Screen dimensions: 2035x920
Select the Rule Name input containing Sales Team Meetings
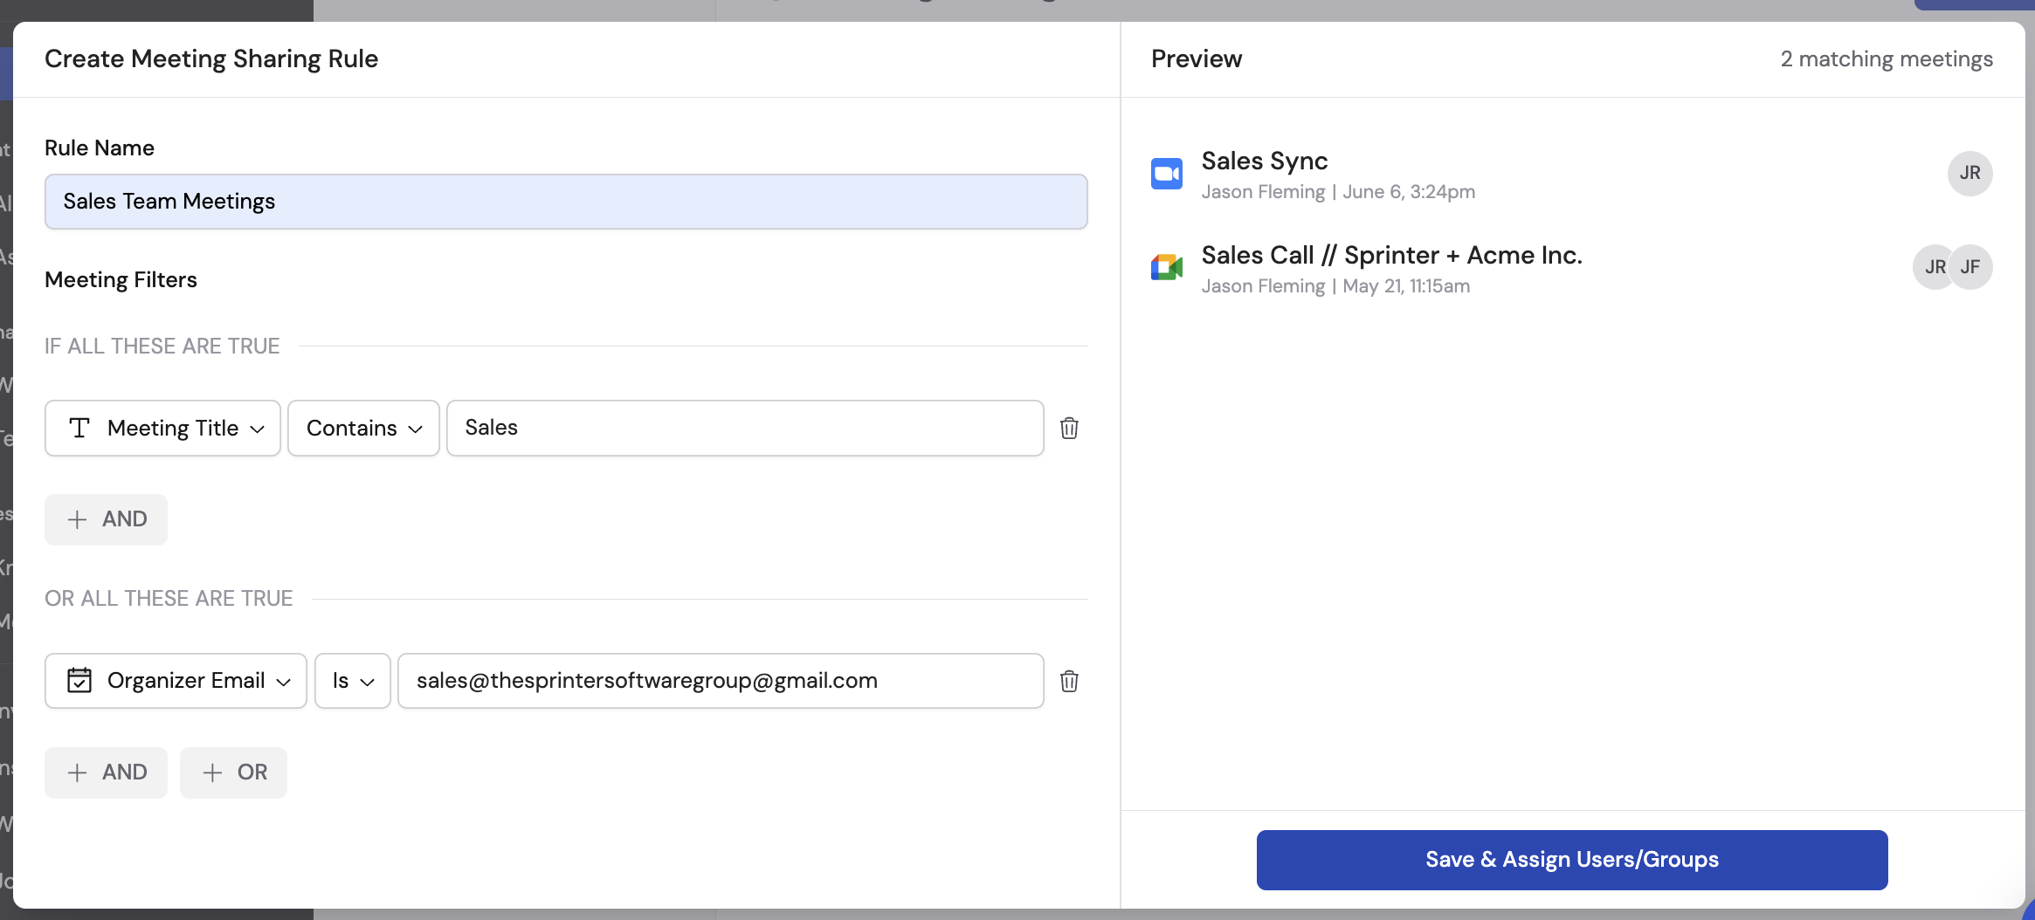(565, 202)
